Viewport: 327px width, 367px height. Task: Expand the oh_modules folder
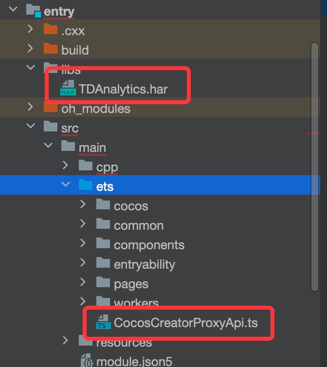(30, 107)
